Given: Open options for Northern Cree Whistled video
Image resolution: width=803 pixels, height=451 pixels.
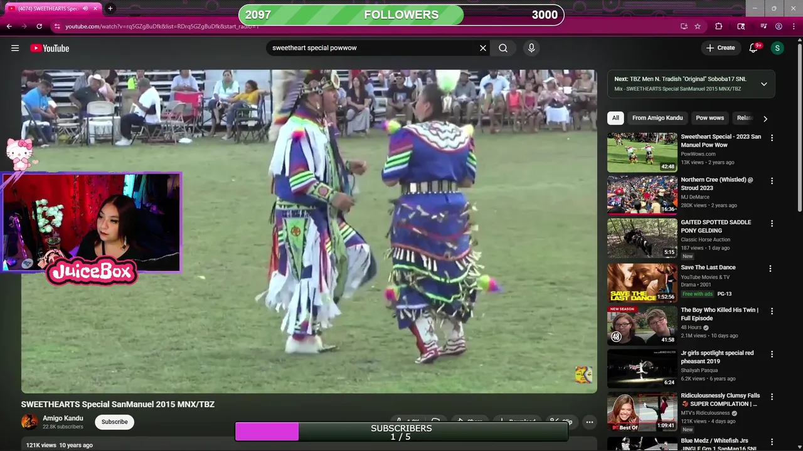Looking at the screenshot, I should (772, 181).
